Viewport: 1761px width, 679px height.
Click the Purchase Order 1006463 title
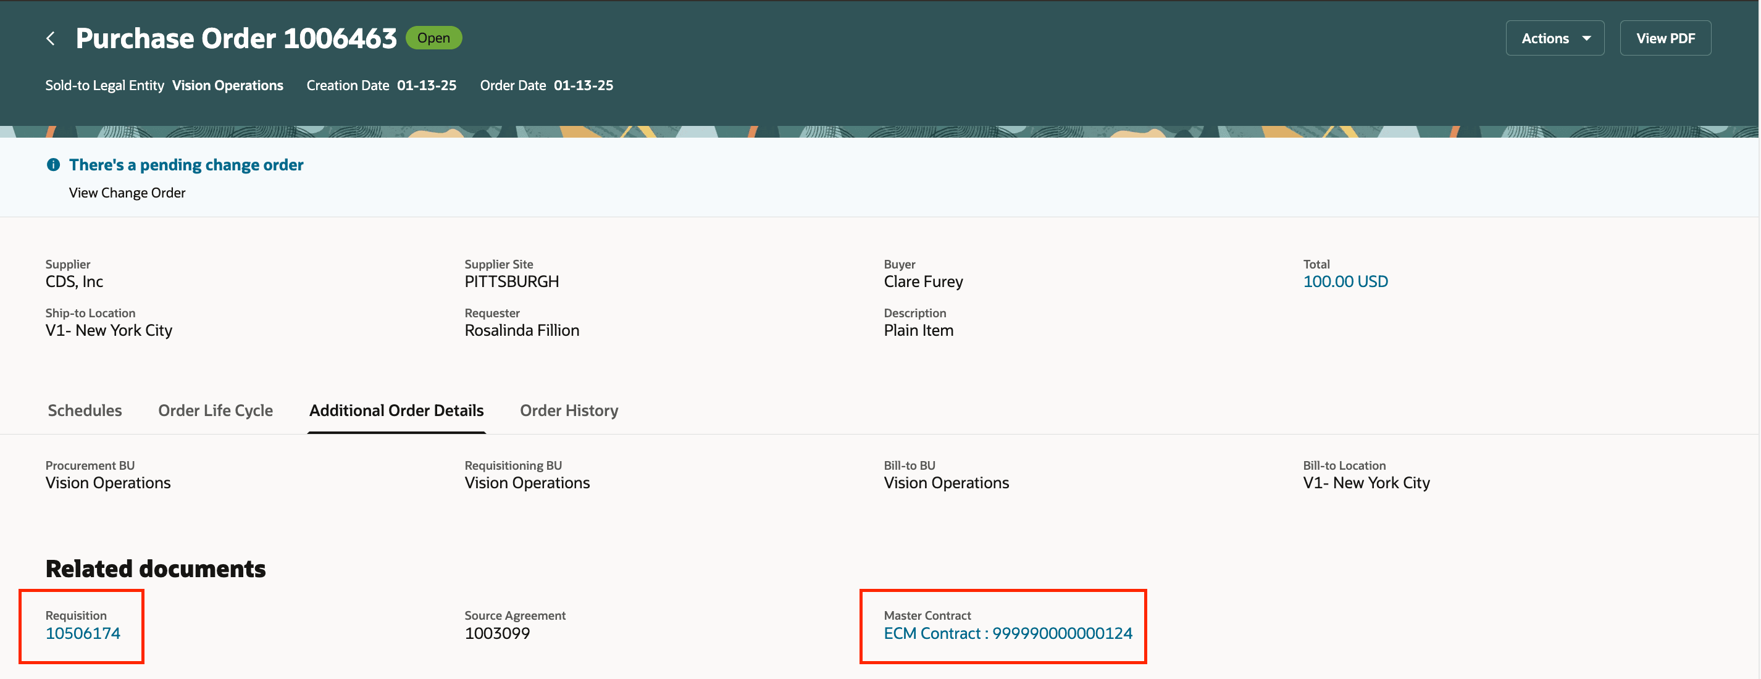(x=236, y=38)
